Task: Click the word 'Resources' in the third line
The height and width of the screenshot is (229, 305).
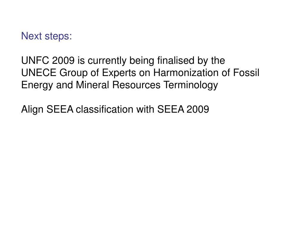Action: (136, 85)
